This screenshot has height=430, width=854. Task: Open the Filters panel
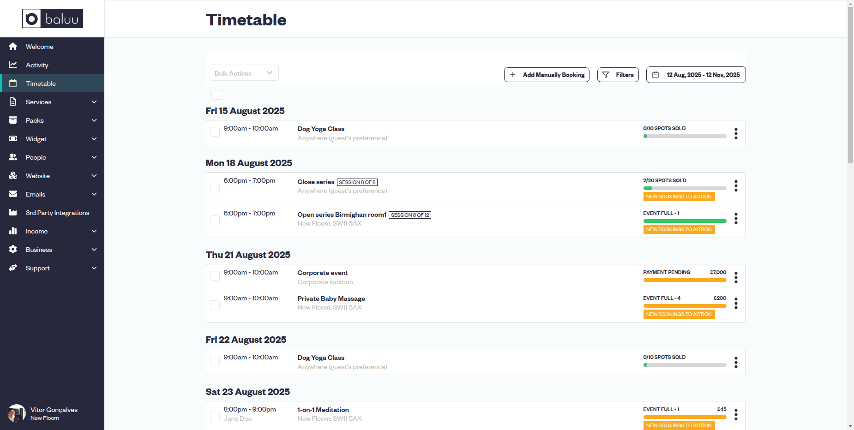618,75
